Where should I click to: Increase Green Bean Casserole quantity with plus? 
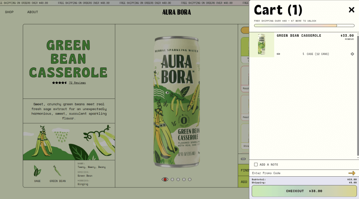click(352, 54)
